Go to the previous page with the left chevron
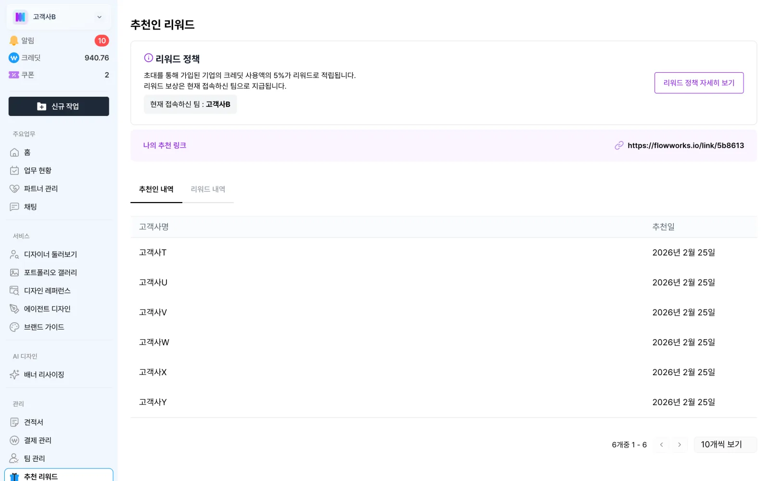The width and height of the screenshot is (770, 481). click(x=662, y=445)
